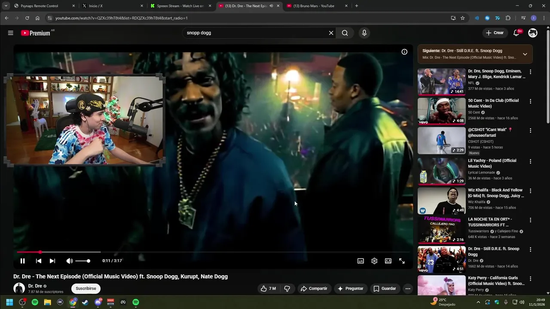Open browser extensions puzzle icon
Viewport: 550px width, 309px height.
click(x=508, y=18)
